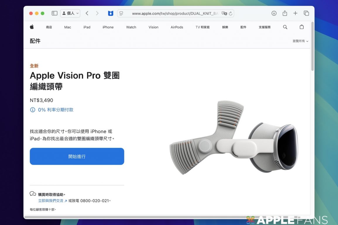338x225 pixels.
Task: Click the Share toolbar icon
Action: (285, 13)
